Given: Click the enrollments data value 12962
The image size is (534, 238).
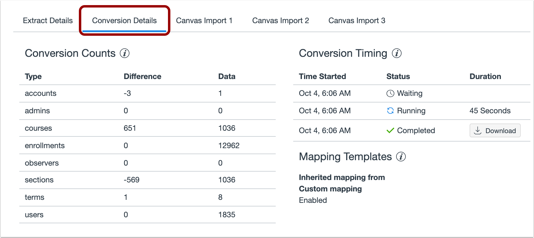Looking at the screenshot, I should tap(229, 145).
